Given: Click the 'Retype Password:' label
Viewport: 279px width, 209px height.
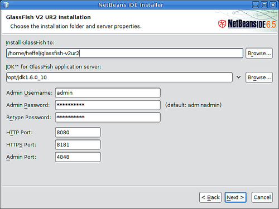Looking at the screenshot, I should click(28, 117).
